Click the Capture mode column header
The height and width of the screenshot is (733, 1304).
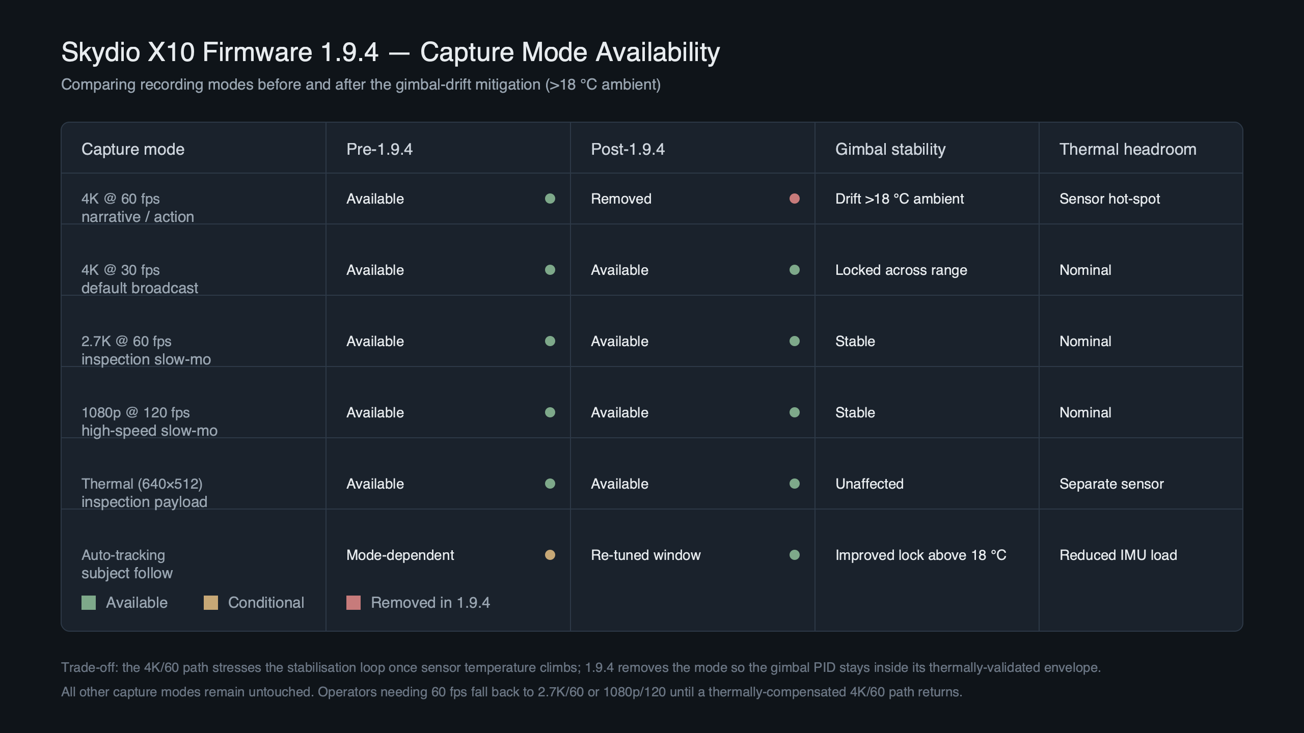133,149
